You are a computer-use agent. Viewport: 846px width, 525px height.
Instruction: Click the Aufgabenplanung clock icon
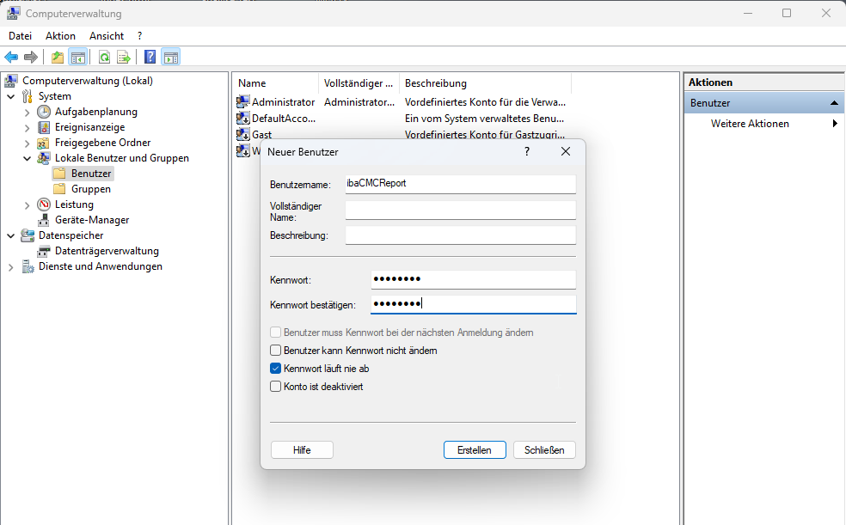pyautogui.click(x=44, y=112)
